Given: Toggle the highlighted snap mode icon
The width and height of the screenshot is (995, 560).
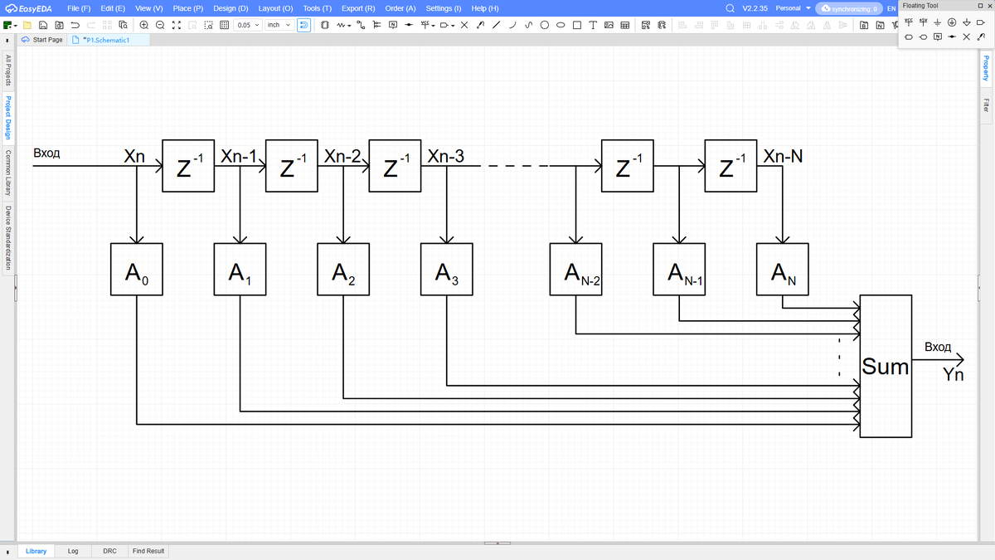Looking at the screenshot, I should click(x=303, y=25).
